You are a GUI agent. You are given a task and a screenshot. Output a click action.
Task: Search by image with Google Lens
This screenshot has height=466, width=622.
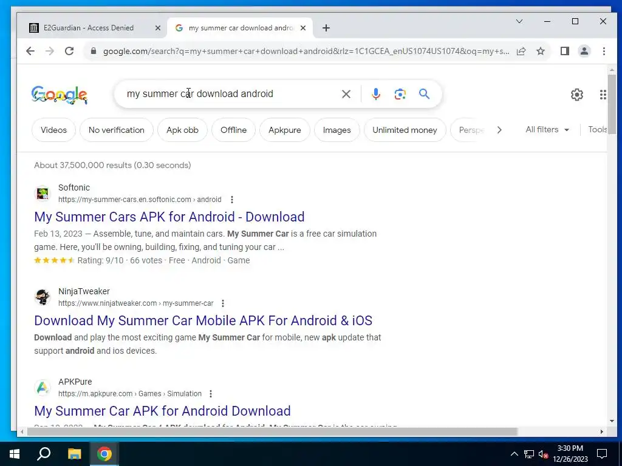coord(400,94)
